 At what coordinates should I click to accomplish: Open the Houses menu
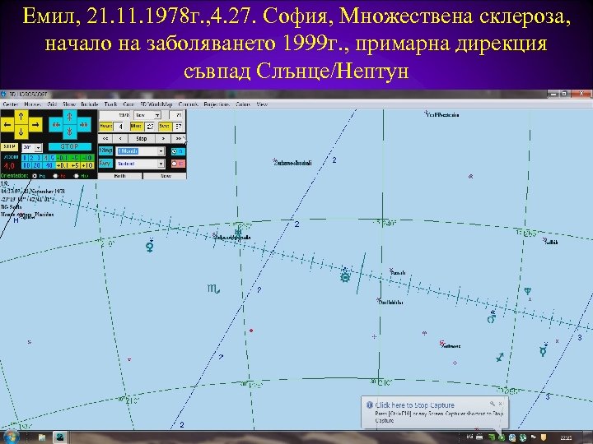click(x=32, y=104)
